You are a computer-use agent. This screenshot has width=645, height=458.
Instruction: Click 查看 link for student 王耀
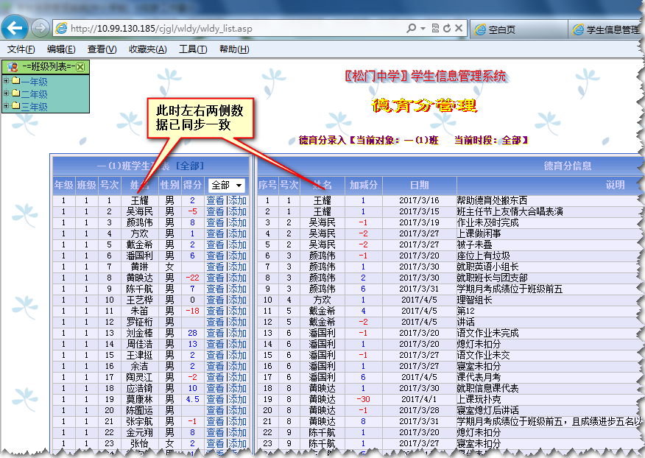click(x=215, y=200)
